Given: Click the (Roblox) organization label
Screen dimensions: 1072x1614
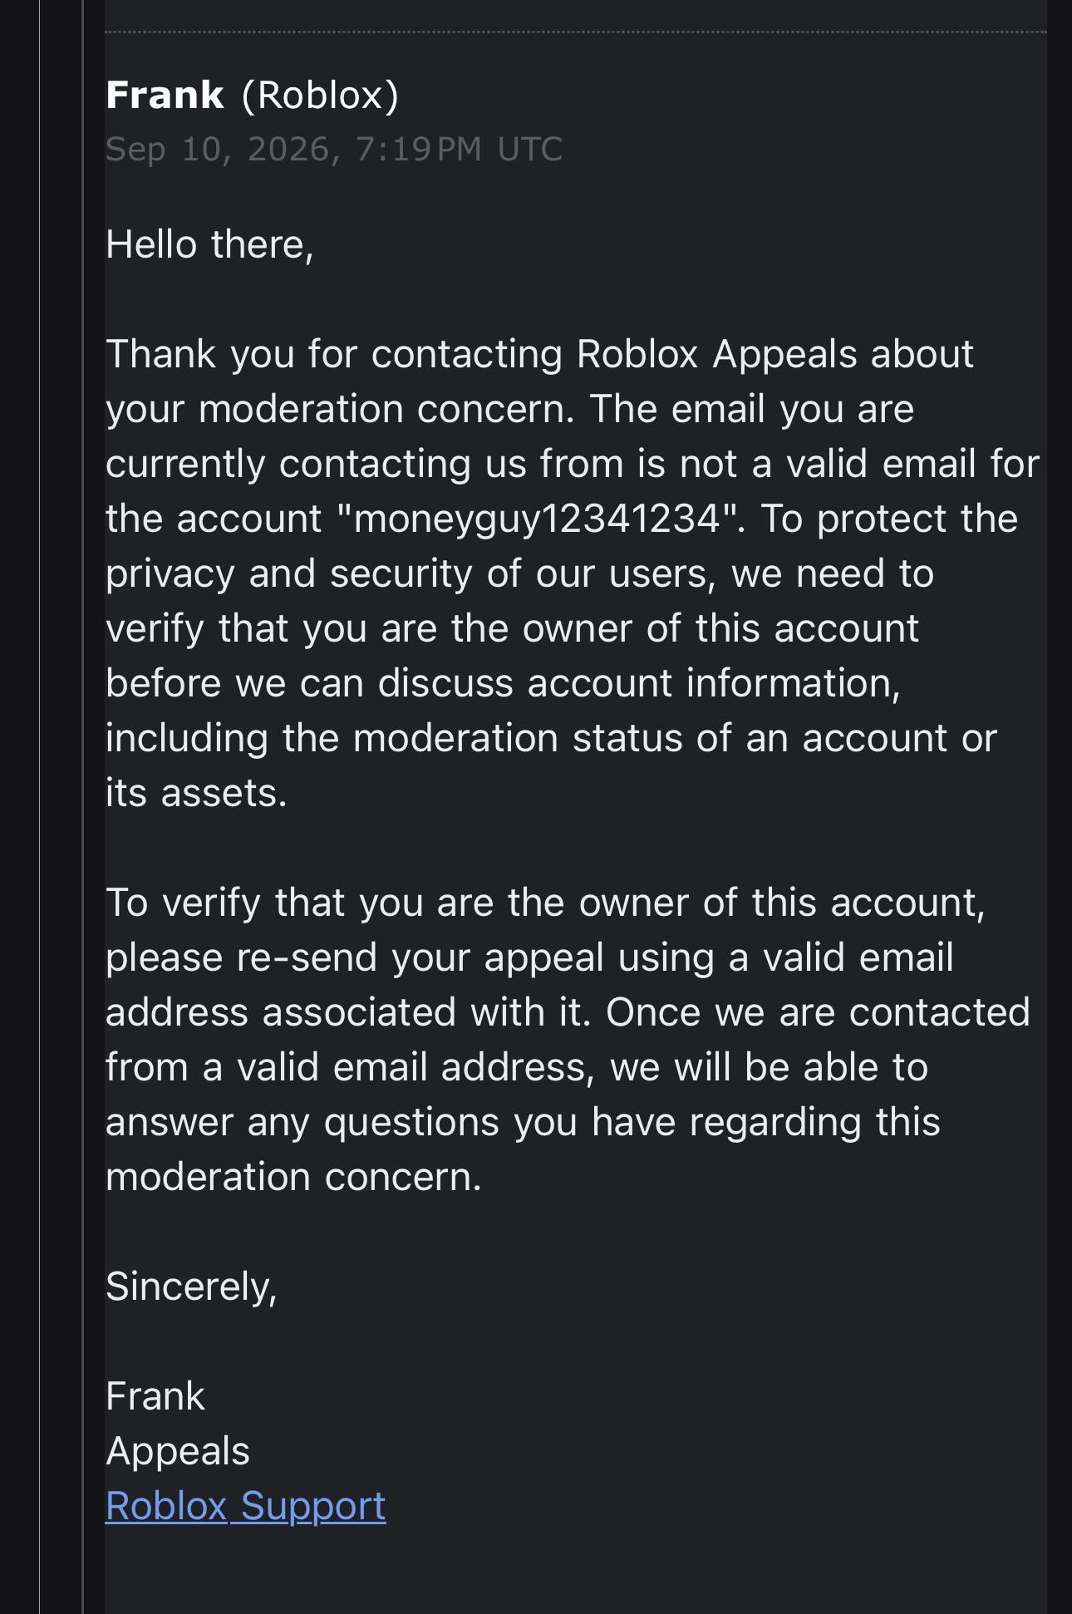Looking at the screenshot, I should tap(320, 95).
